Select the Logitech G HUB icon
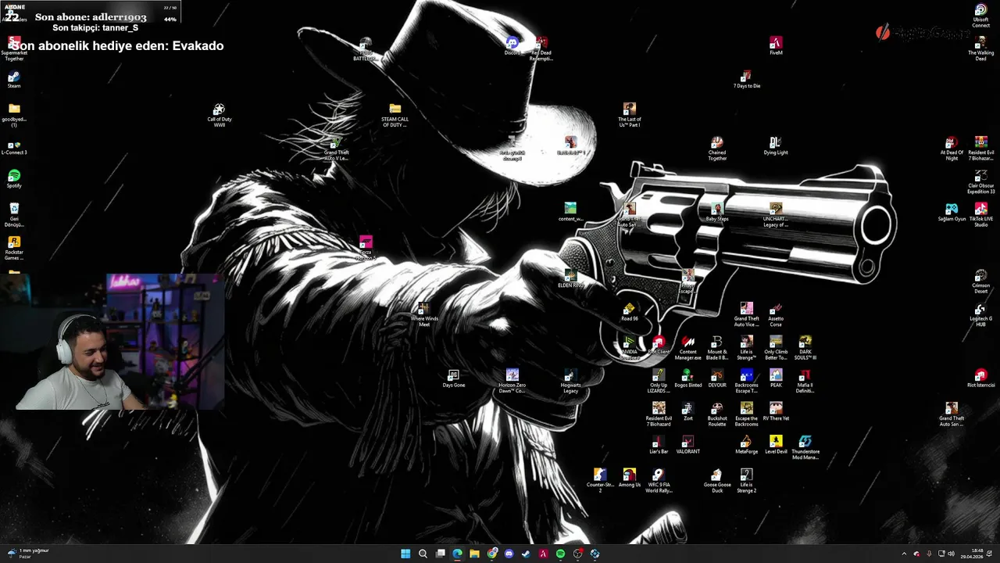 pyautogui.click(x=981, y=314)
